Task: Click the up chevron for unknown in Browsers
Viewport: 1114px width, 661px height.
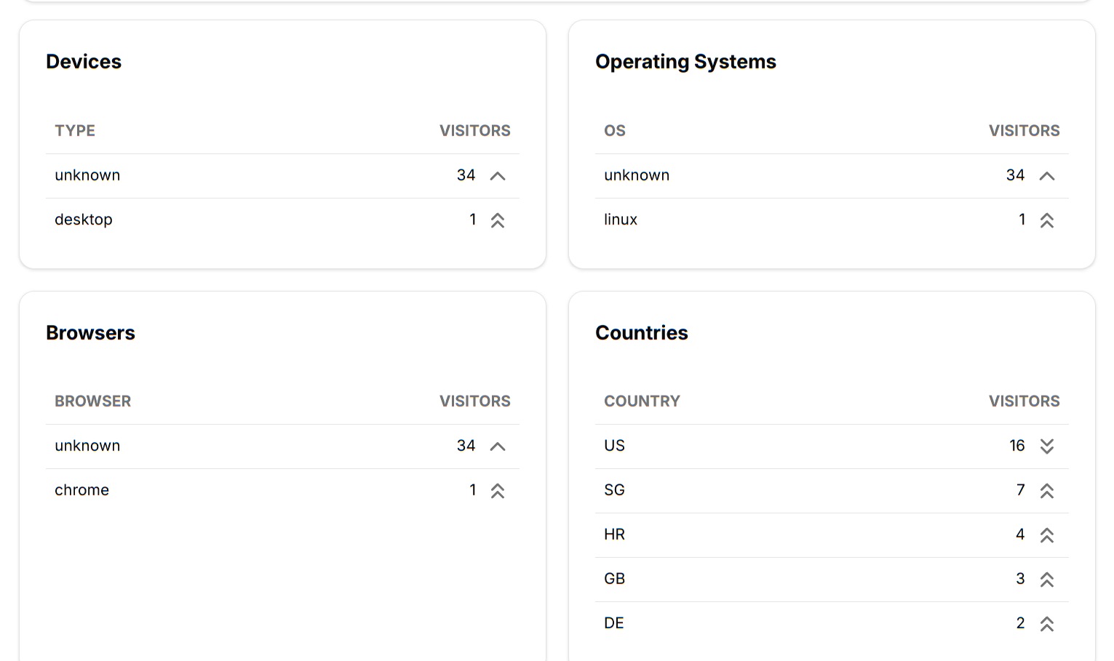Action: point(498,446)
